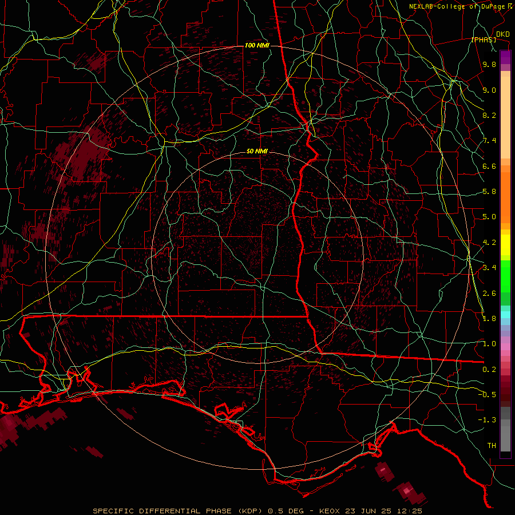Viewport: 515px width, 515px height.
Task: Click the 9.8 value on the color scale
Action: point(489,64)
